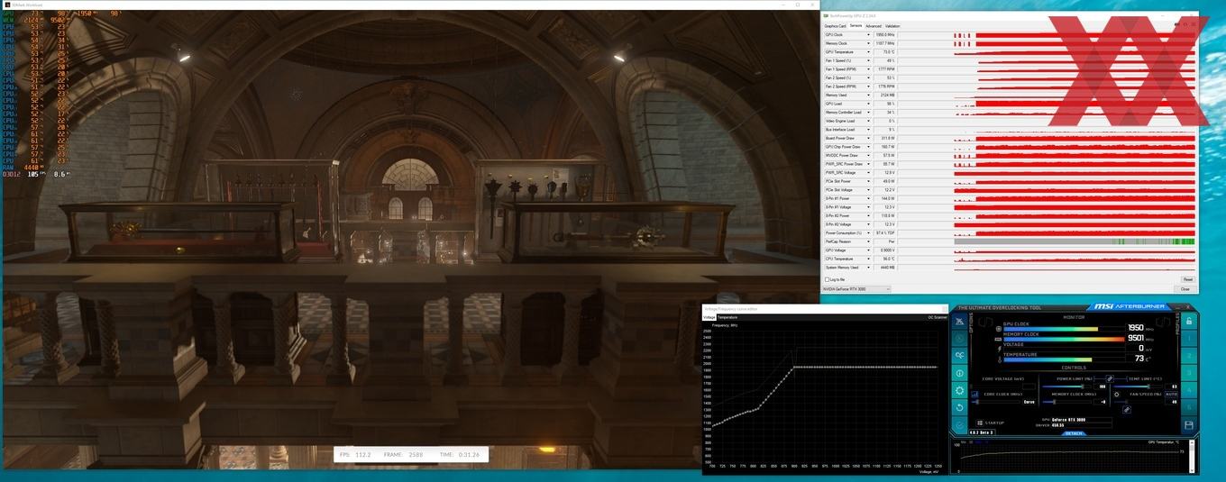Click the Memory Clock readout 9501 MHz in Afterburner
The height and width of the screenshot is (482, 1226).
pyautogui.click(x=1136, y=338)
